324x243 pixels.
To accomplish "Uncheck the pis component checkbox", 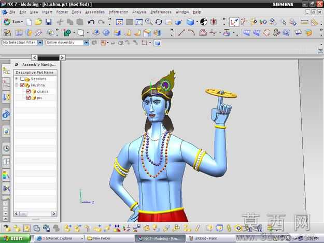I will click(x=29, y=97).
